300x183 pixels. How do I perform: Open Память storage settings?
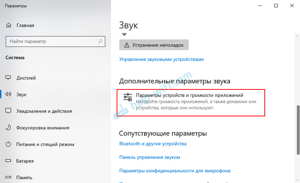(24, 178)
